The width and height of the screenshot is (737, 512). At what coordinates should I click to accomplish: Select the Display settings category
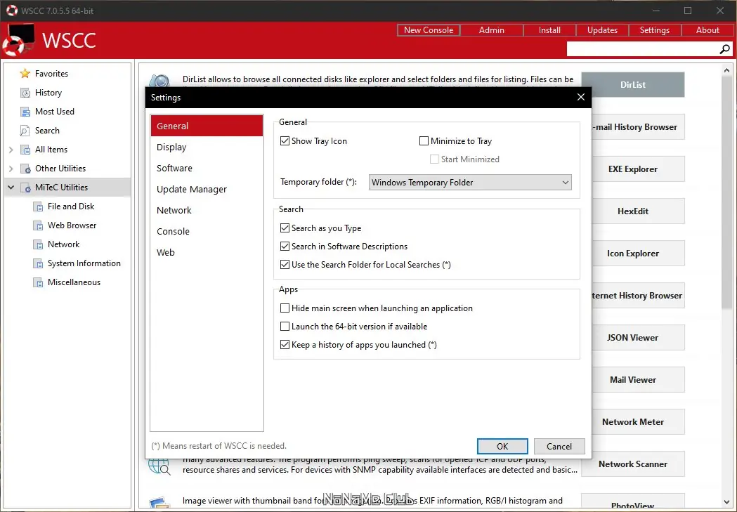(x=207, y=147)
